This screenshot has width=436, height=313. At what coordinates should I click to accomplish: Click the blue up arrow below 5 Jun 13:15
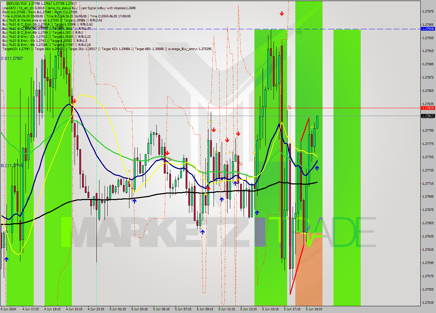(x=257, y=213)
